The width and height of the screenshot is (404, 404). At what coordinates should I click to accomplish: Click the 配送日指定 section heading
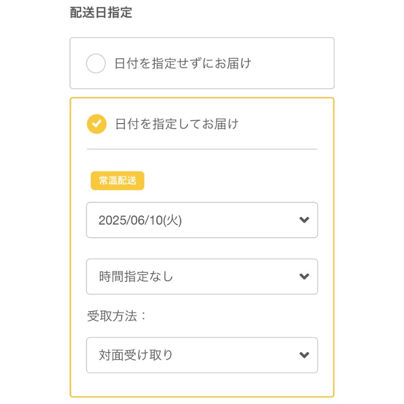(x=101, y=12)
